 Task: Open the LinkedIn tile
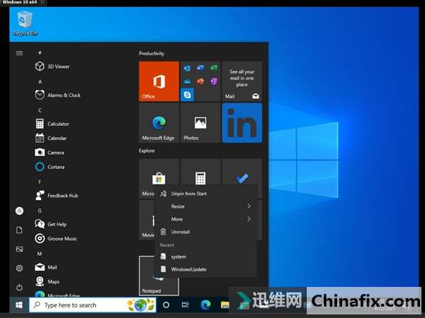242,123
